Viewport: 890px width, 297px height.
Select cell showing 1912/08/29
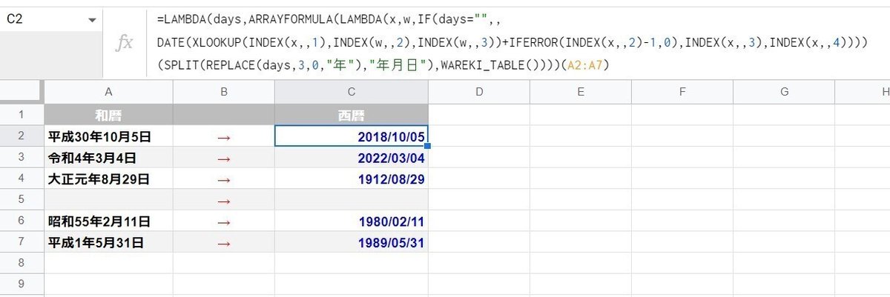(351, 178)
